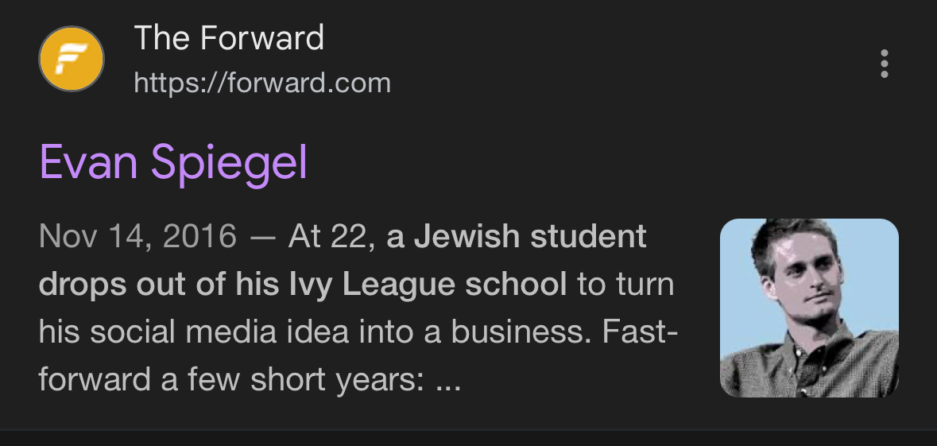Click "forward a few short years" text
This screenshot has width=937, height=446.
coord(230,379)
